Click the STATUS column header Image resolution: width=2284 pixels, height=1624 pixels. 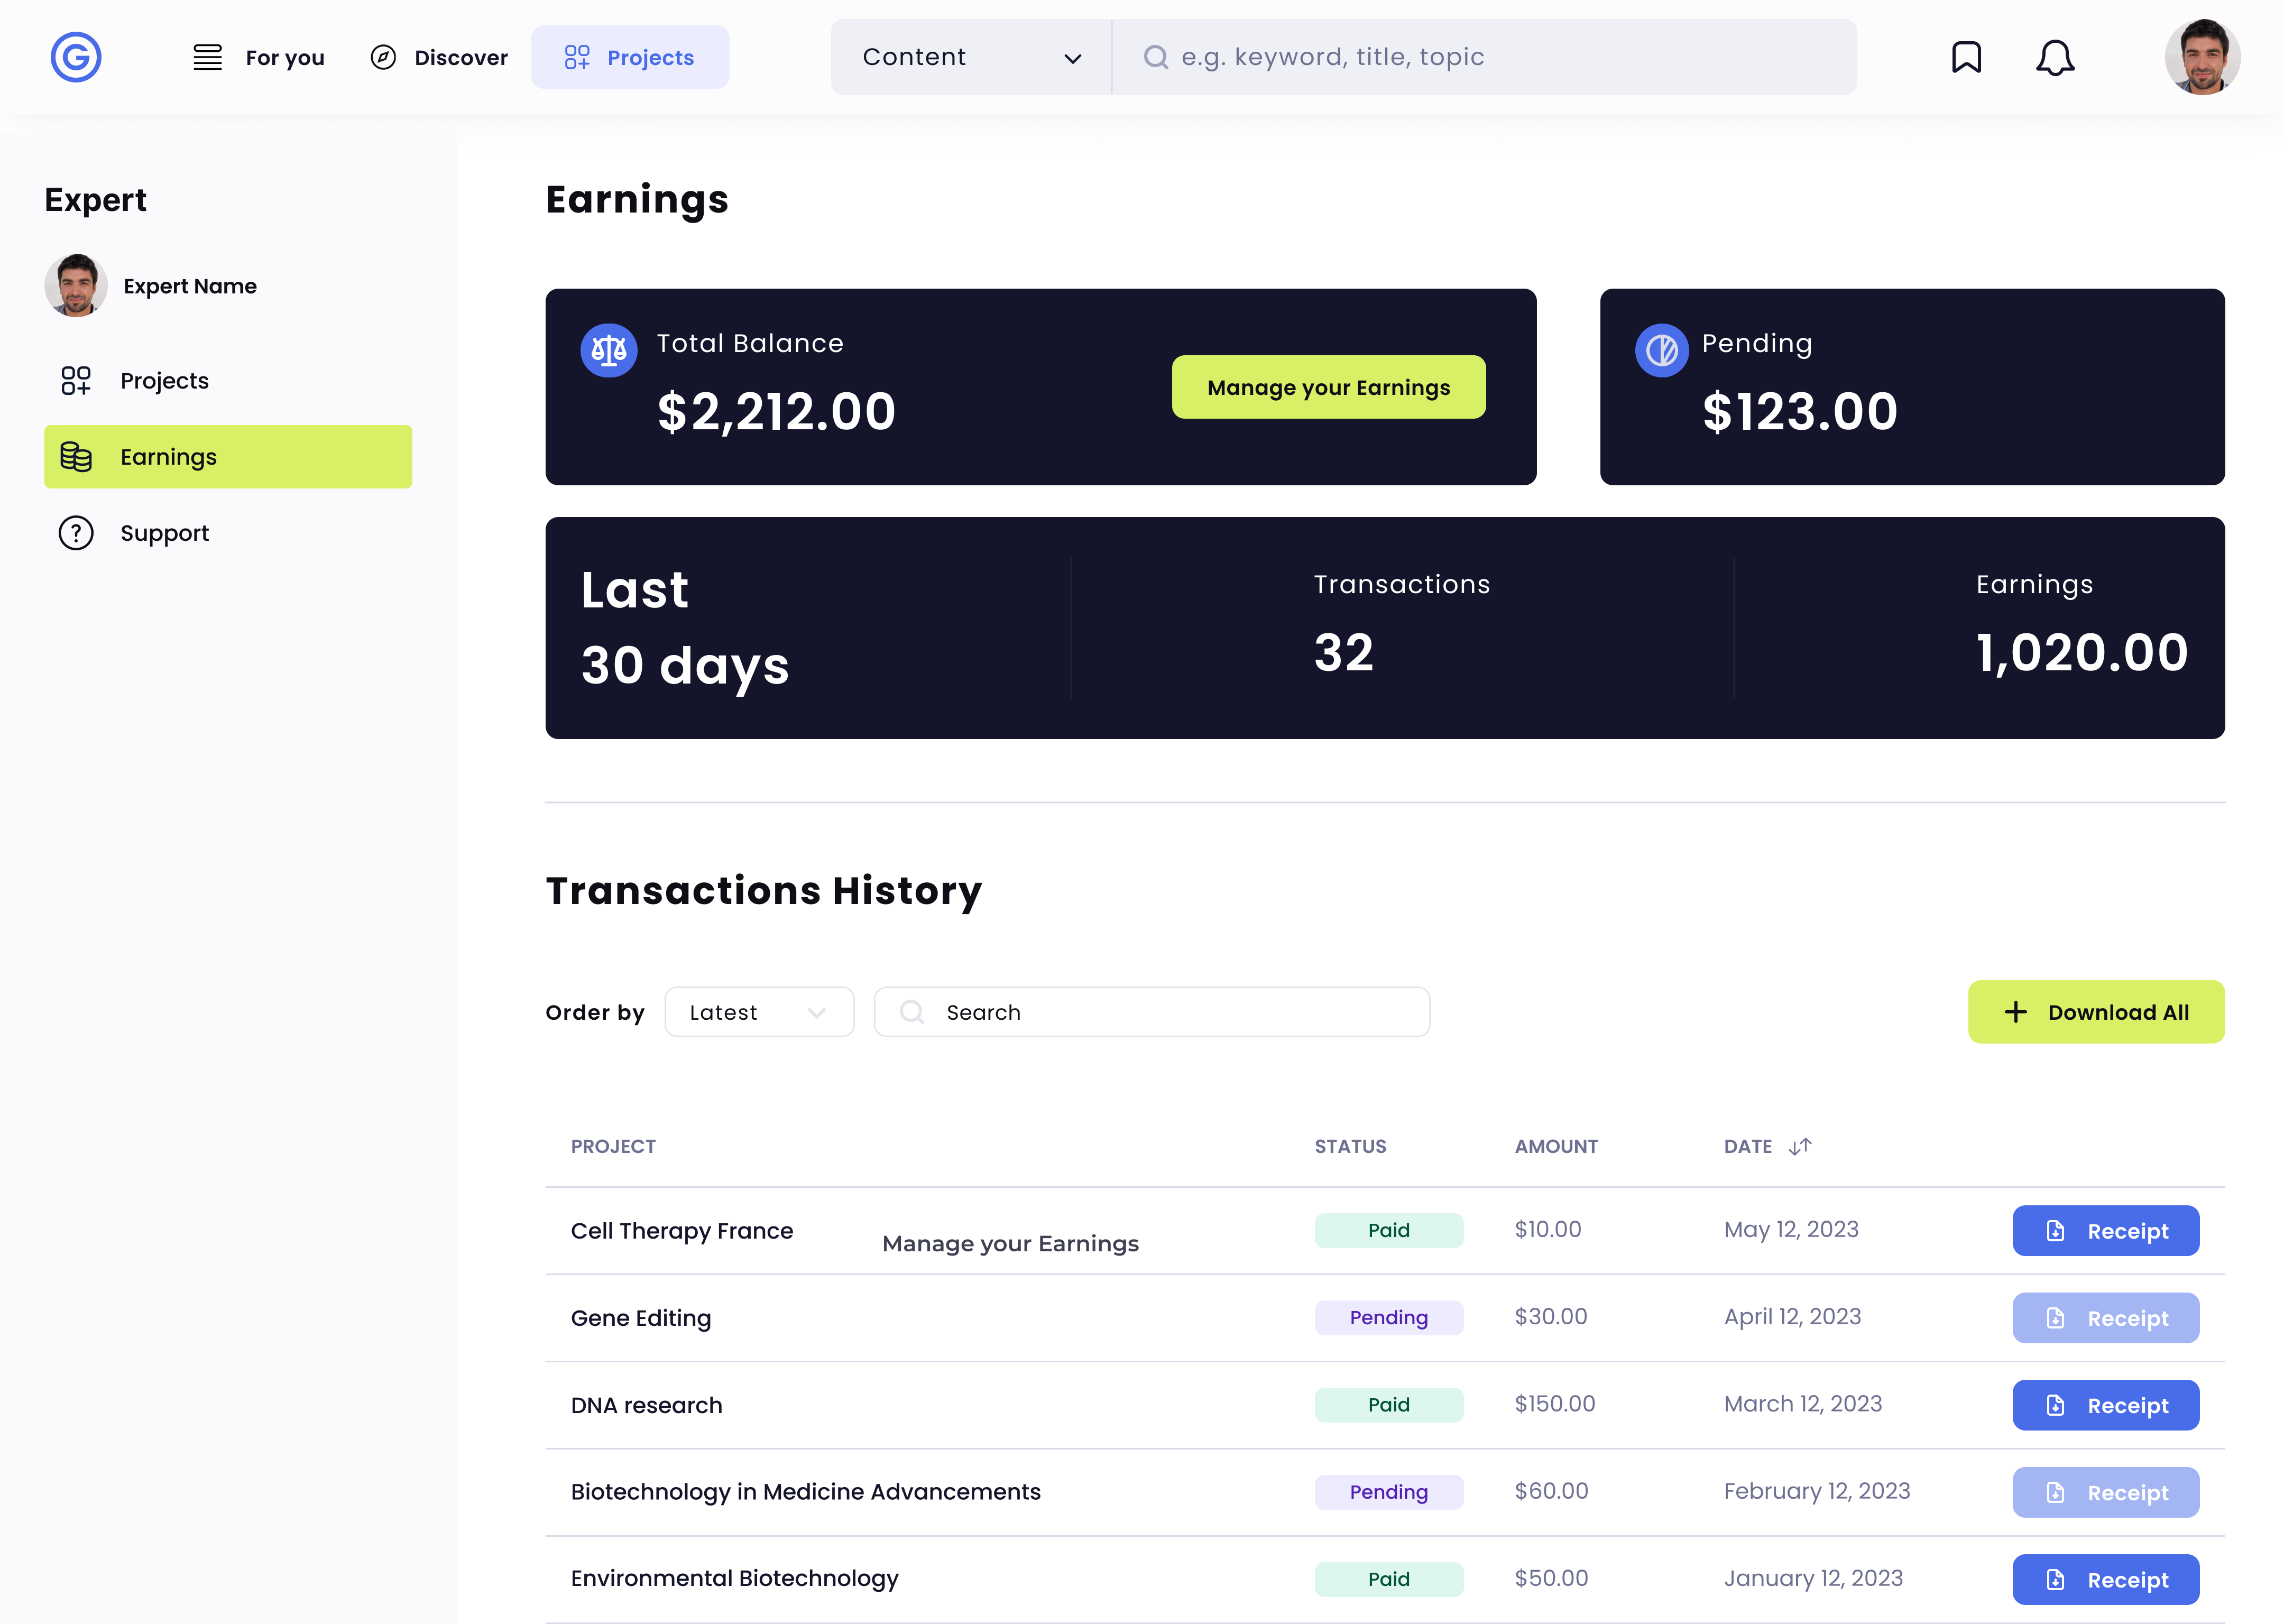click(x=1350, y=1146)
